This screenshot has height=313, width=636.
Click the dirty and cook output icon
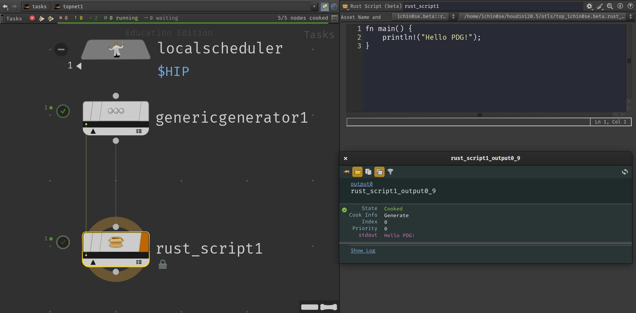pos(41,18)
